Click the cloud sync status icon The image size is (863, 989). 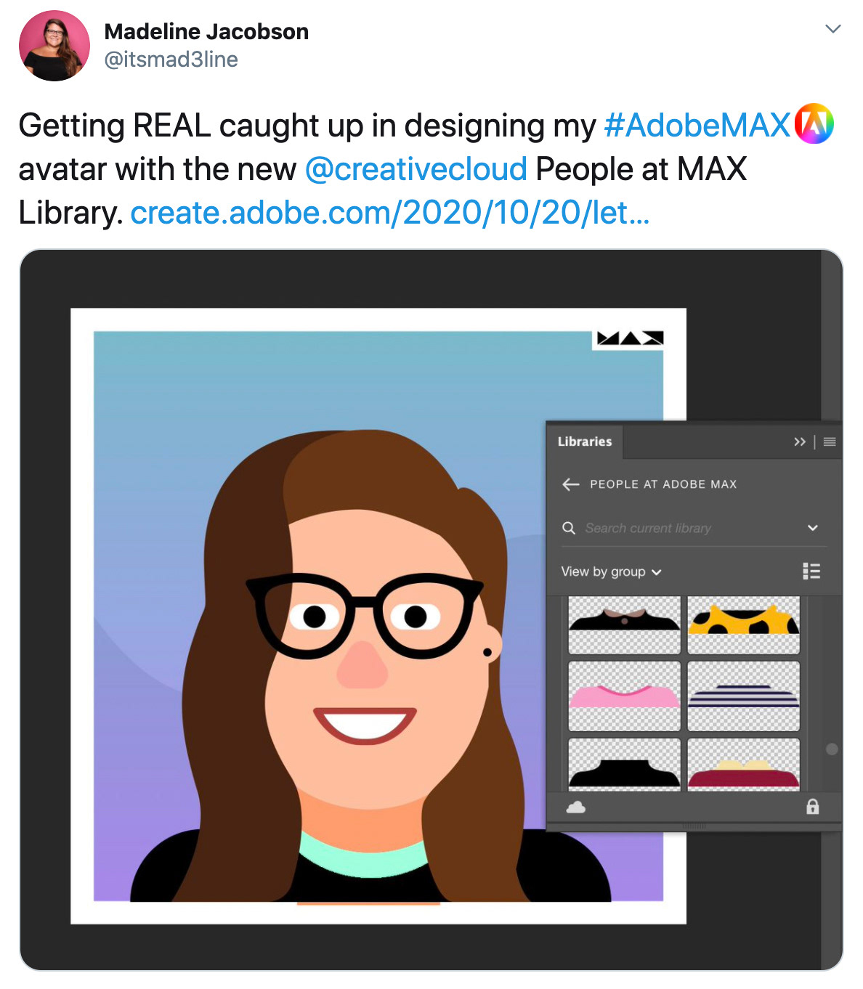click(576, 807)
